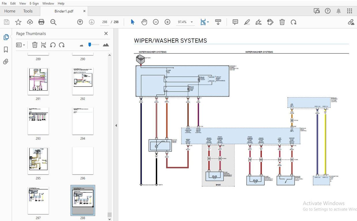Viewport: 357px width, 221px height.
Task: Switch to the Tools tab
Action: (28, 11)
